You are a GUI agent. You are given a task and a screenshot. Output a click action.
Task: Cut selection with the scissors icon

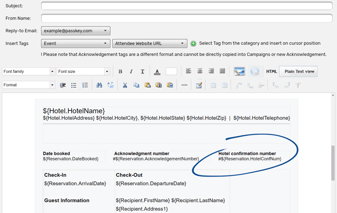[x=125, y=85]
